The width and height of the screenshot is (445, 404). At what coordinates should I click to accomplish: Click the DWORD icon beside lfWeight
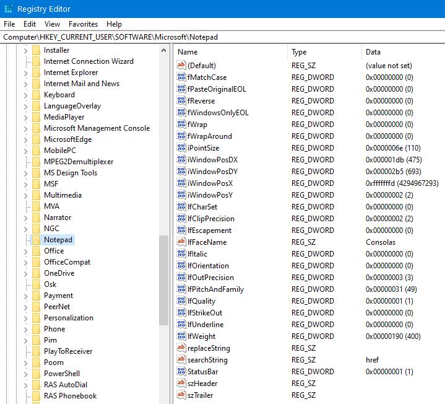tap(181, 336)
